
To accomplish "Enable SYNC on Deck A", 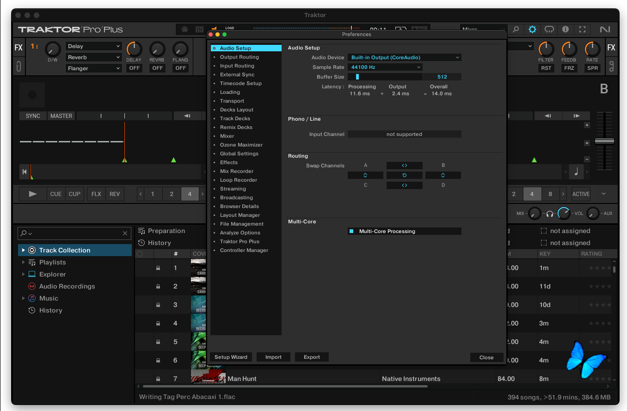I will [x=33, y=116].
